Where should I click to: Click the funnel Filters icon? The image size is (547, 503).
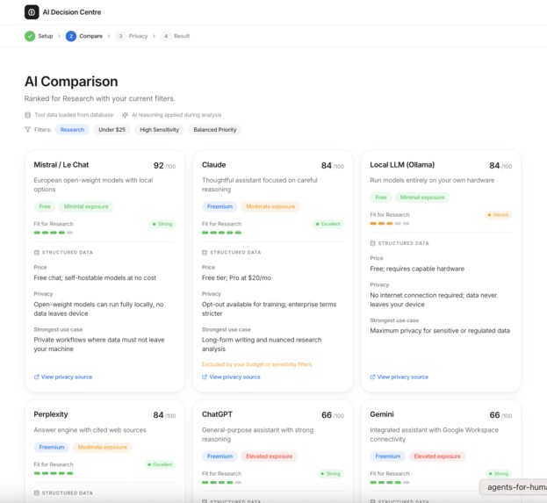coord(27,129)
